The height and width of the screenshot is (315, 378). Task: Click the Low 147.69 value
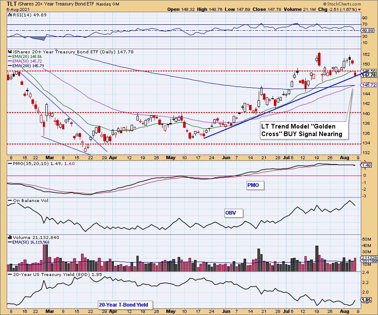237,9
